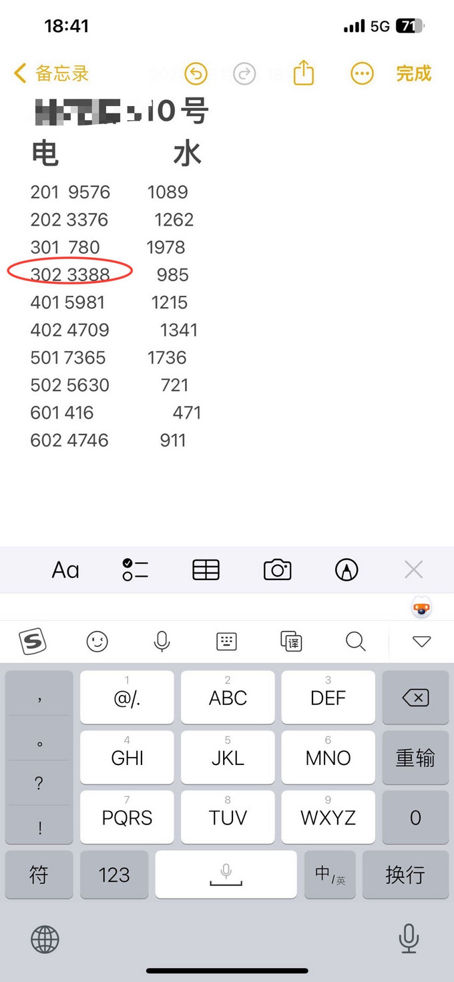
Task: Open the share sheet icon
Action: point(303,73)
